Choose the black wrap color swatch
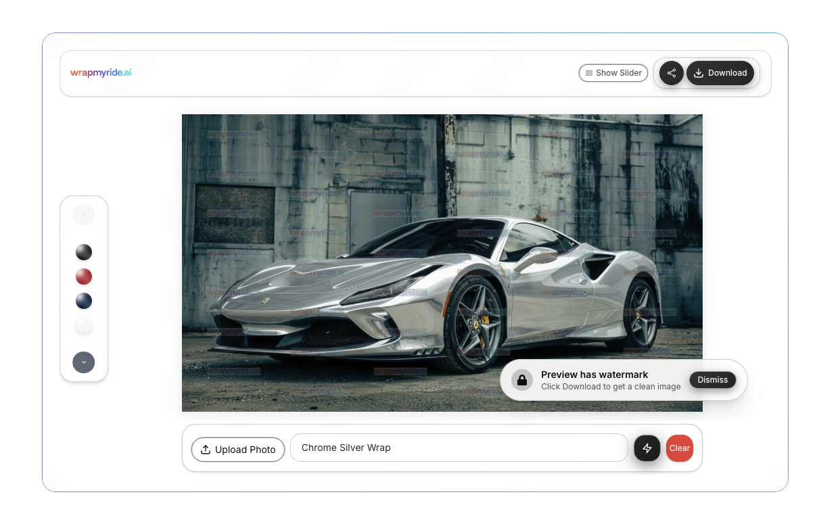The width and height of the screenshot is (819, 526). pyautogui.click(x=83, y=252)
